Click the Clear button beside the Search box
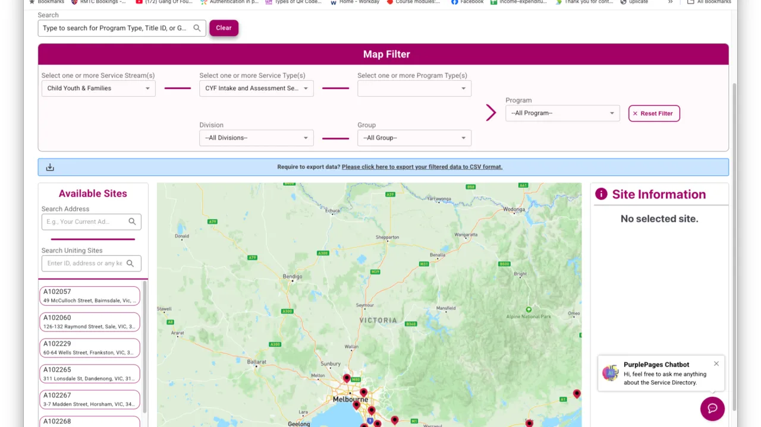Viewport: 761px width, 427px height. [x=224, y=28]
